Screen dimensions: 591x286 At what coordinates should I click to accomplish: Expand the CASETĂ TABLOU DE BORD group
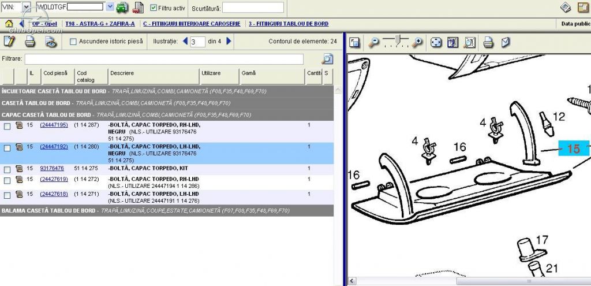pyautogui.click(x=167, y=103)
